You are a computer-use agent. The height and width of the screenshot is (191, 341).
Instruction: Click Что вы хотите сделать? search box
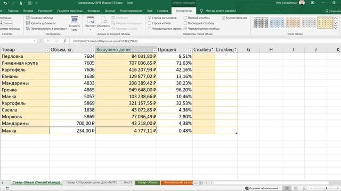pos(221,11)
